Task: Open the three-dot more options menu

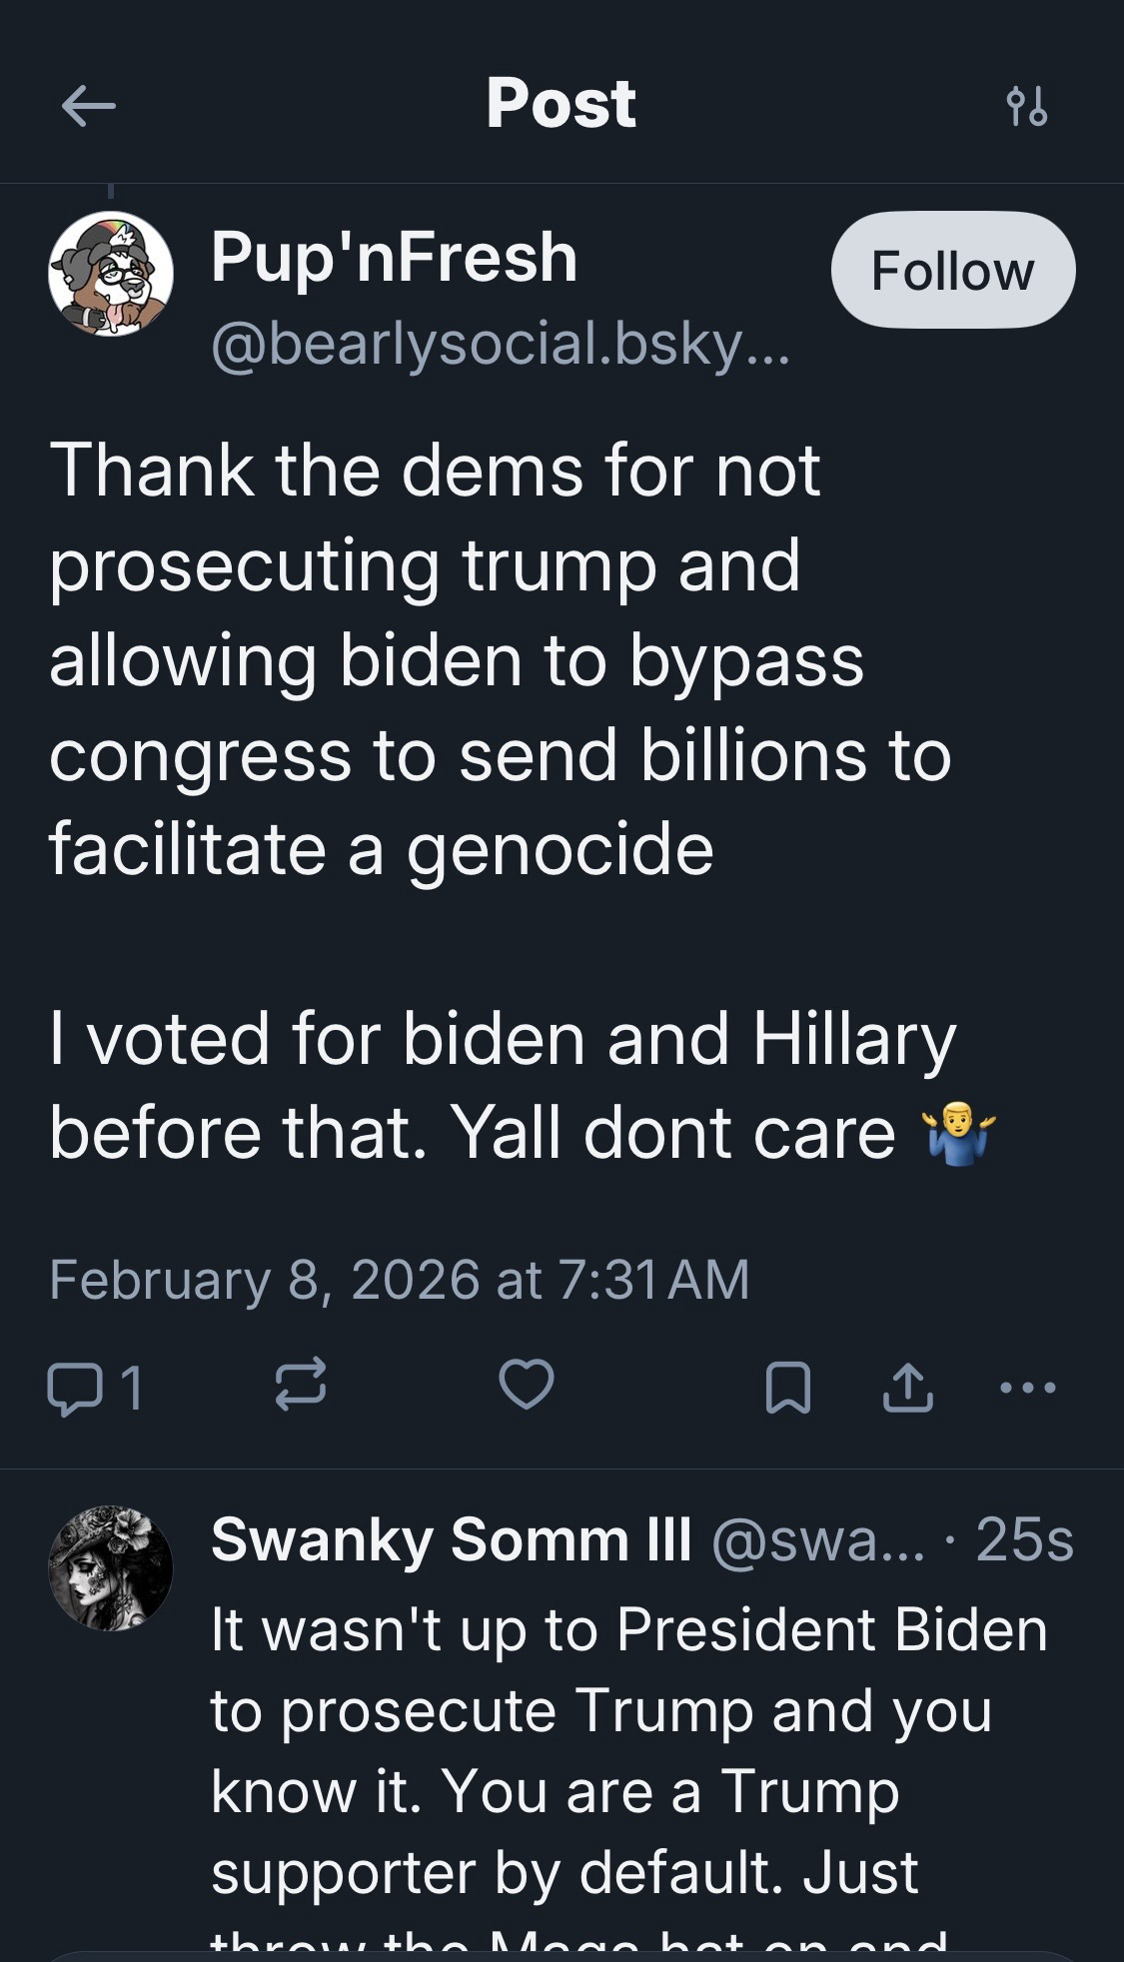Action: click(1027, 1388)
